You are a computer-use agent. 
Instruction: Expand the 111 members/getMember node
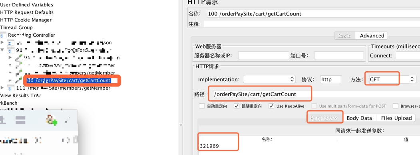(x=2, y=88)
